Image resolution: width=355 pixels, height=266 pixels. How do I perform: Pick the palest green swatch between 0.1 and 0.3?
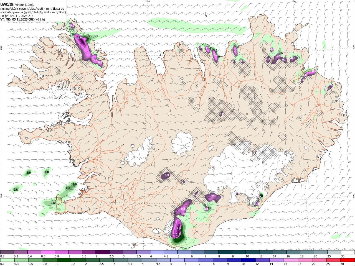[x=7, y=260]
